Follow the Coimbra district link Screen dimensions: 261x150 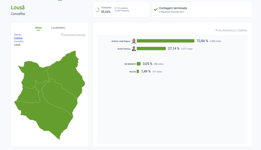[18, 38]
